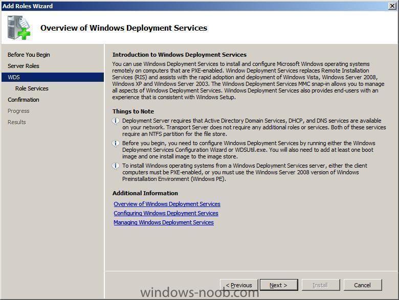The height and width of the screenshot is (300, 399).
Task: Select Confirmation step
Action: (24, 100)
